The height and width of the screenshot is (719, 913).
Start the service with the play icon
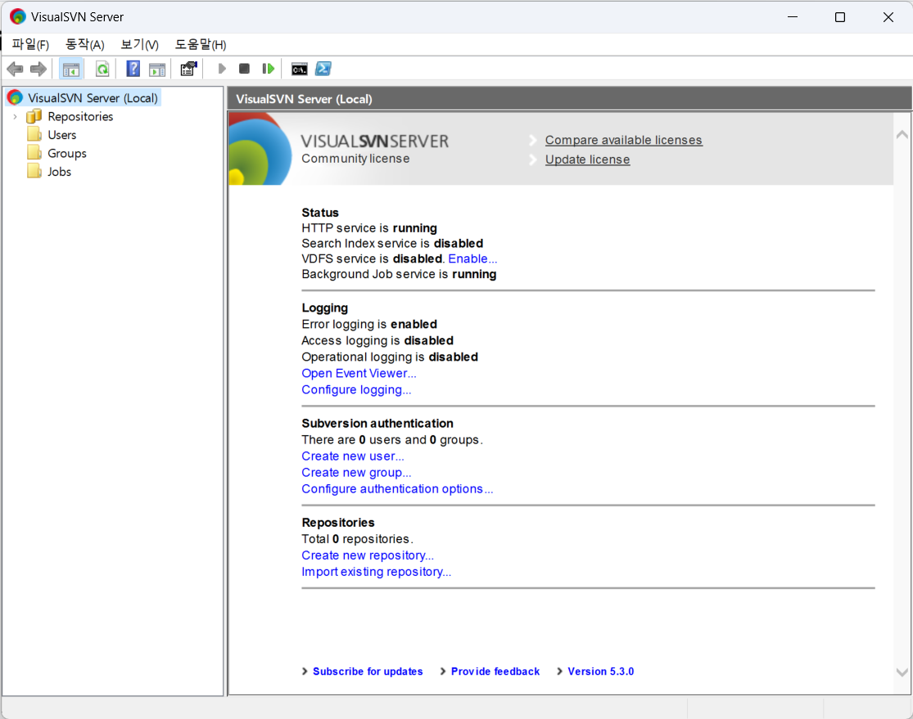pos(222,69)
